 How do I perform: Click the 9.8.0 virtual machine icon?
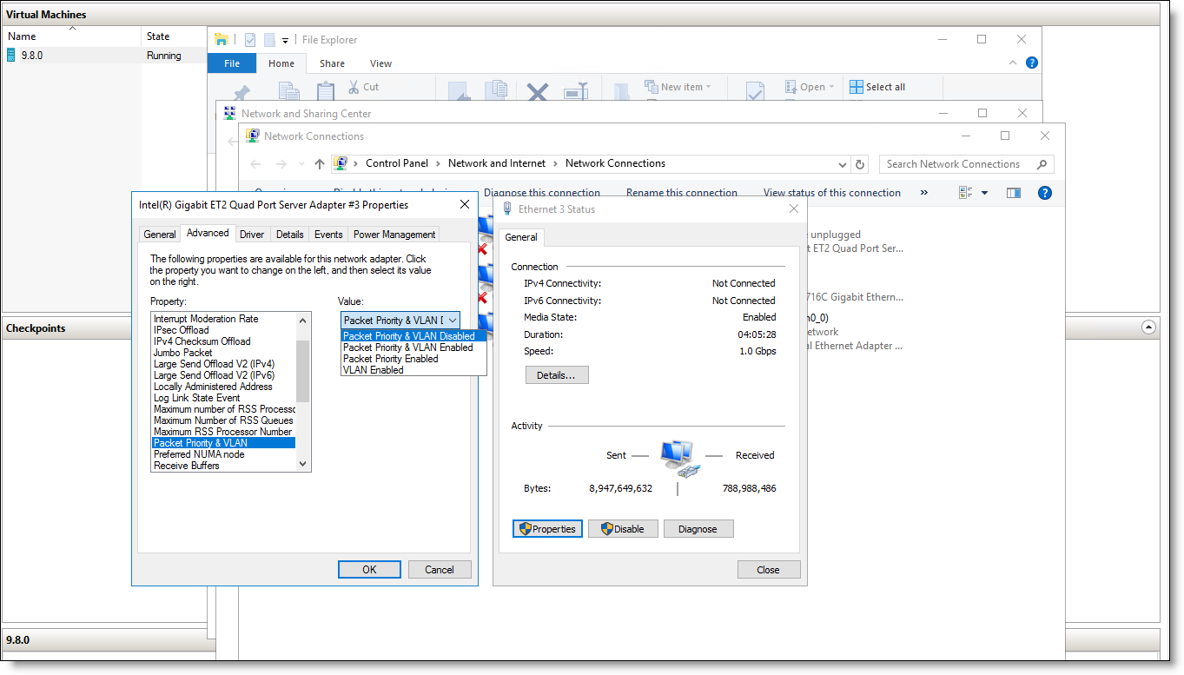(x=11, y=55)
